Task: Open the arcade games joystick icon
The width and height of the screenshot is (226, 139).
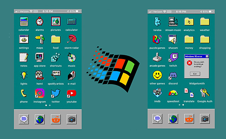Action: coord(157,57)
